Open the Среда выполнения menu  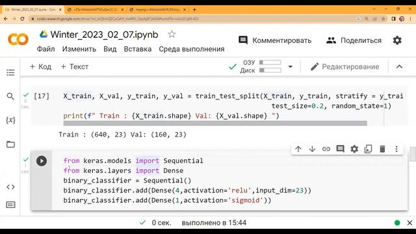click(192, 49)
